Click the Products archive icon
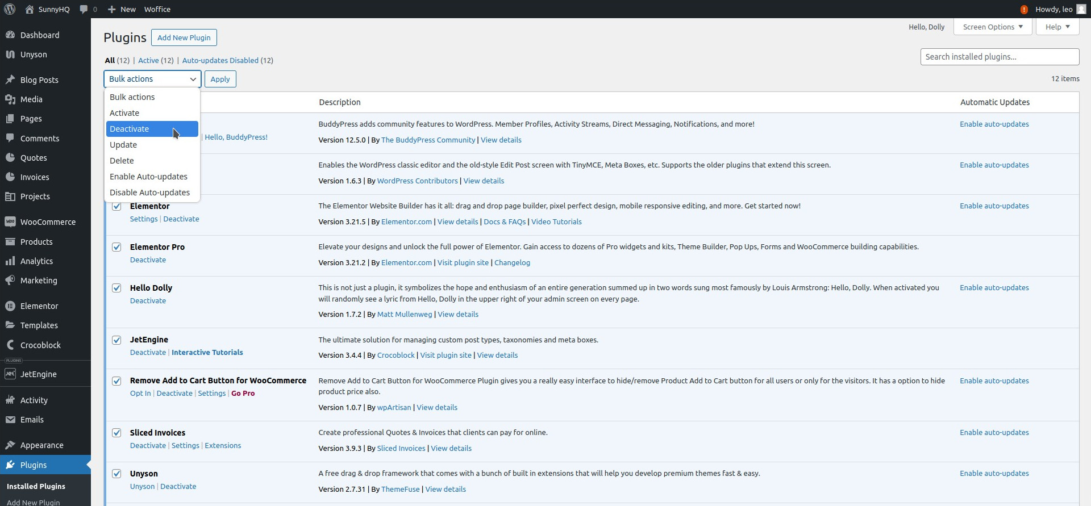 pyautogui.click(x=10, y=241)
